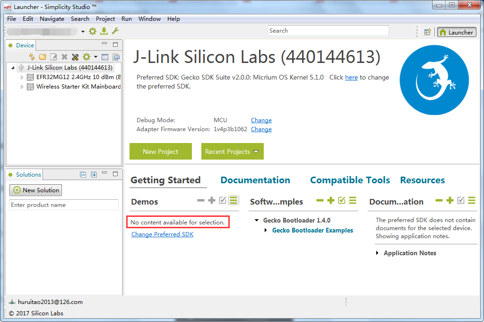The height and width of the screenshot is (322, 484).
Task: Click the Open Perspective icon
Action: click(x=427, y=32)
